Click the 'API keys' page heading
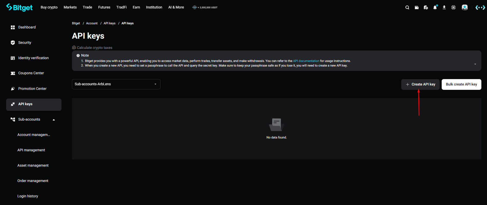 (x=88, y=36)
